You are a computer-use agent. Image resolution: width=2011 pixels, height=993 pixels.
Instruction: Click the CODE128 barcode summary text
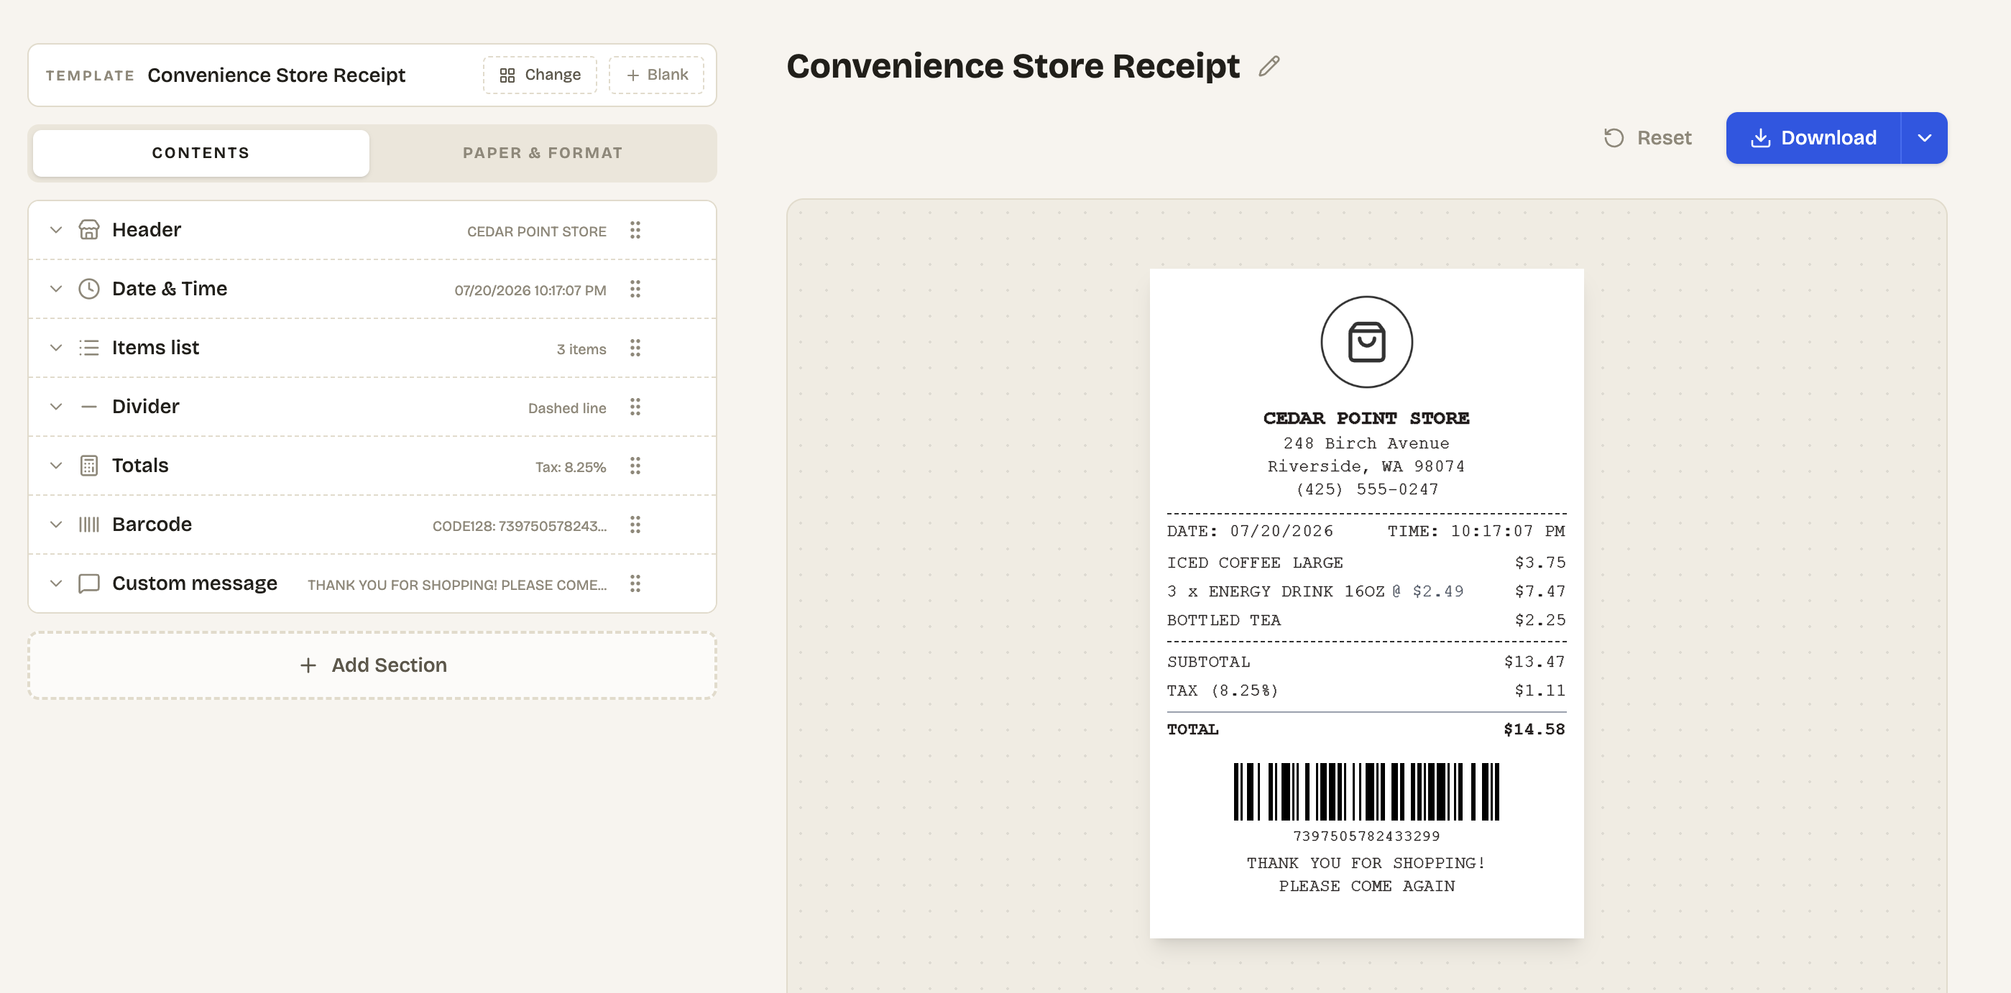pos(519,526)
